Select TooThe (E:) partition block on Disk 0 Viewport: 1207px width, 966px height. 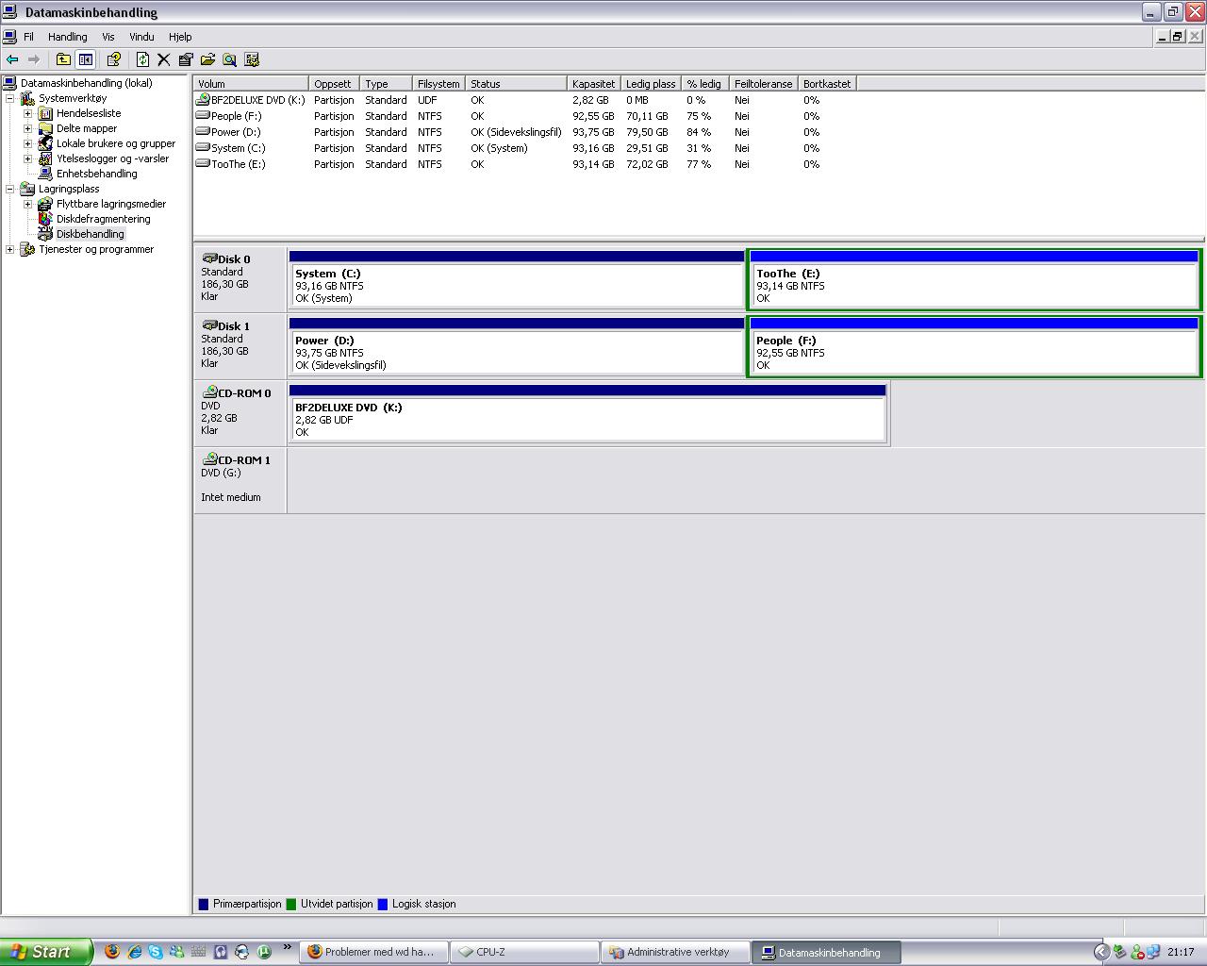974,279
